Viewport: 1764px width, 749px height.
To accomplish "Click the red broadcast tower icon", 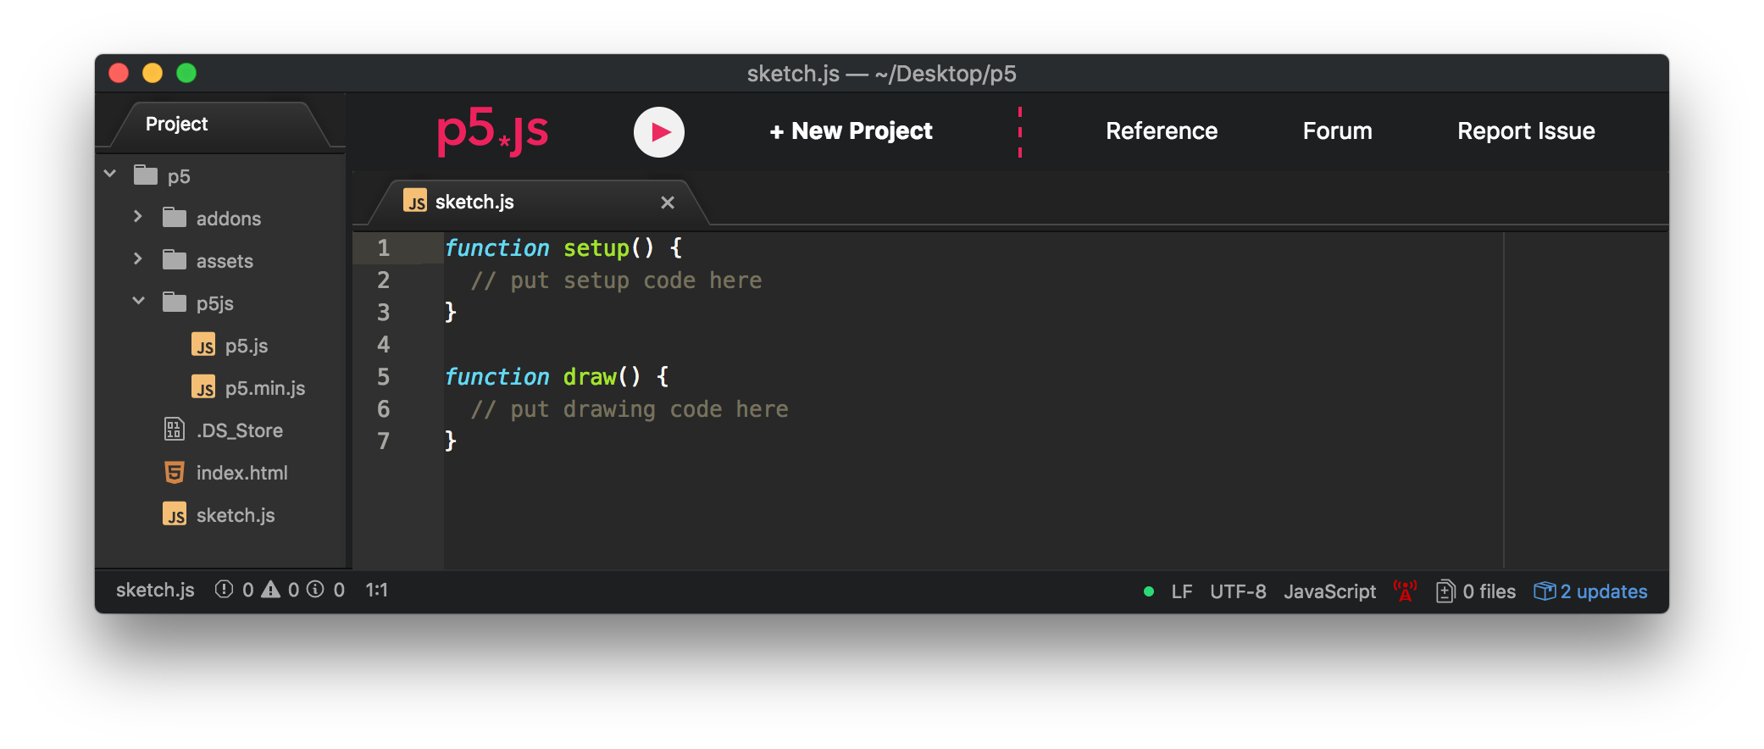I will coord(1405,591).
